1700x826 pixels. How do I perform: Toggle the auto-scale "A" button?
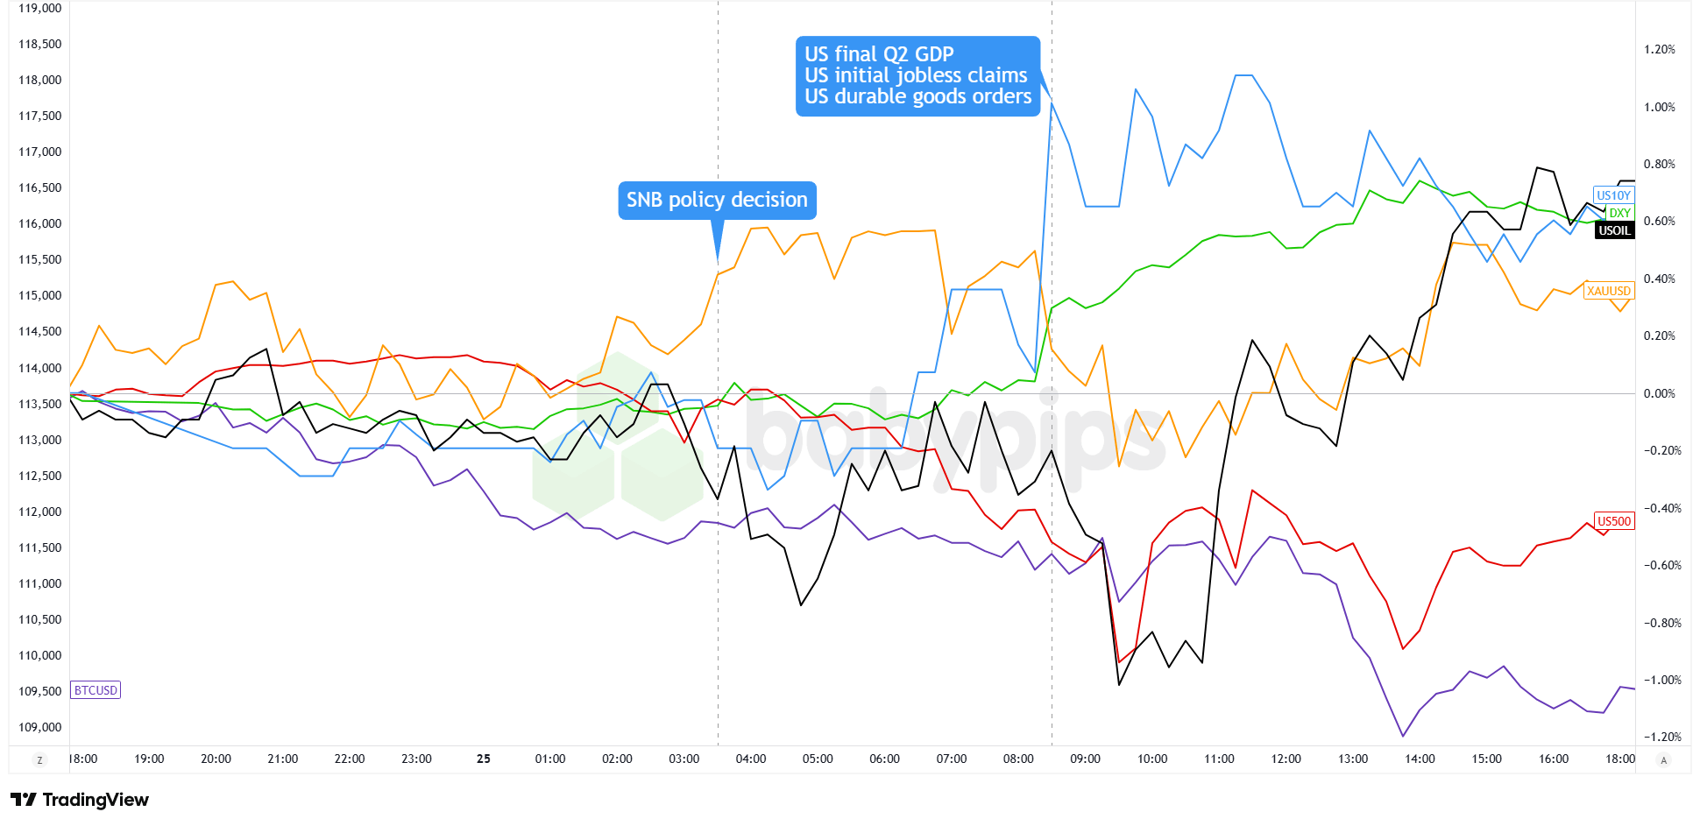pyautogui.click(x=1663, y=759)
